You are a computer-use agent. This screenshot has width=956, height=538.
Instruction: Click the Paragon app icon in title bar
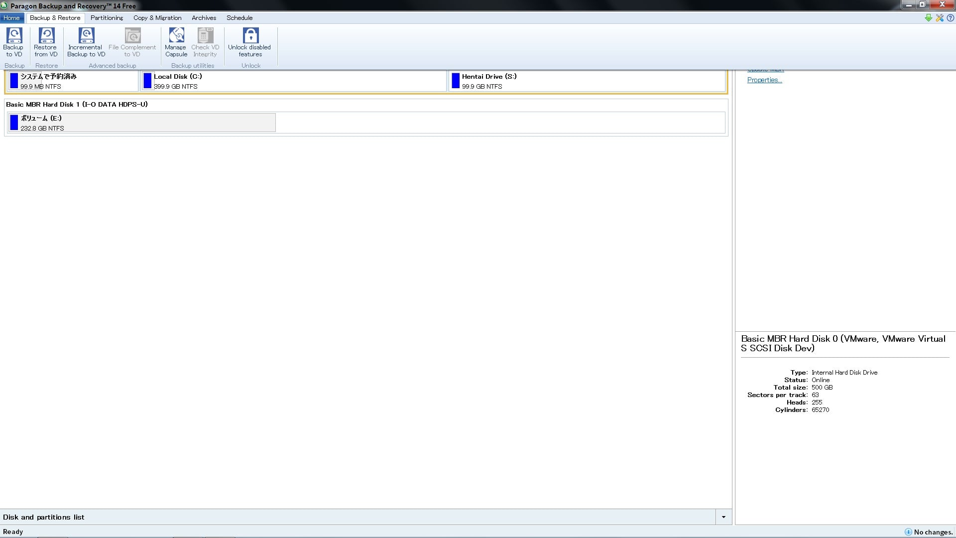coord(4,5)
